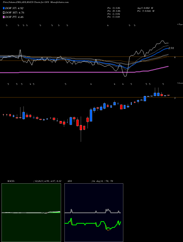Select the 'DOW MT: 4.76' legend label

click(x=15, y=13)
